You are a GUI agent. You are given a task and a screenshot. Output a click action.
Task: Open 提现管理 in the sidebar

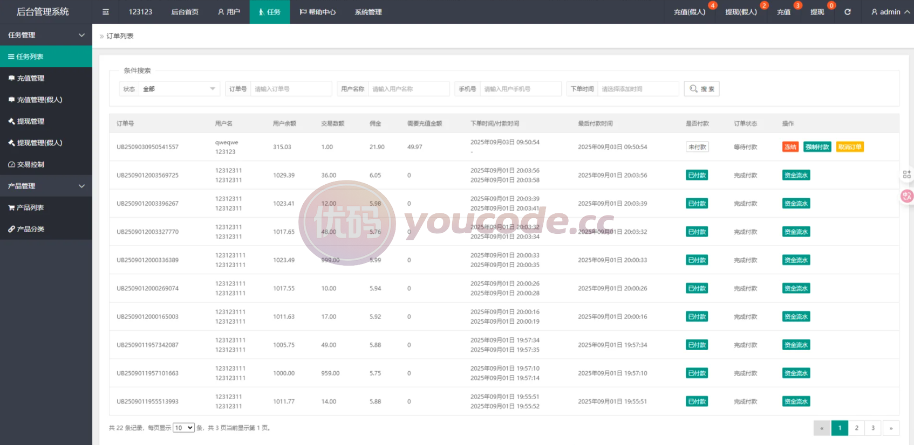[x=46, y=121]
